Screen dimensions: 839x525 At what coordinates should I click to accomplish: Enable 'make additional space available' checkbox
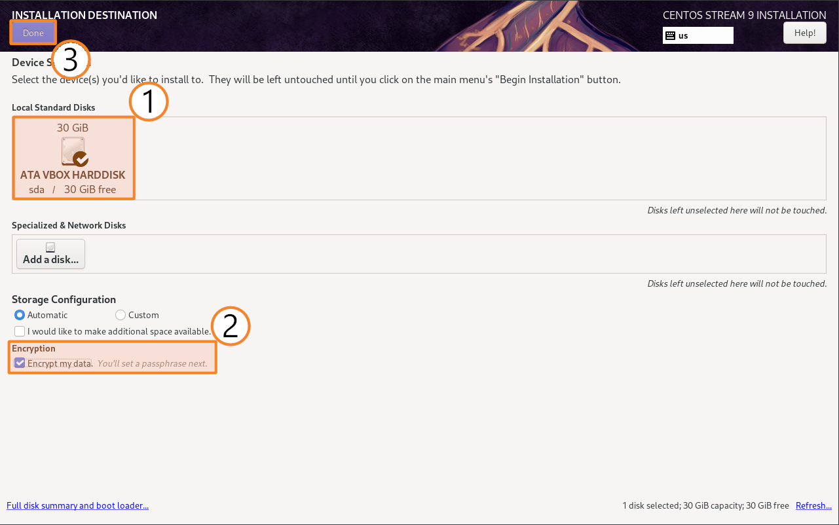point(20,331)
